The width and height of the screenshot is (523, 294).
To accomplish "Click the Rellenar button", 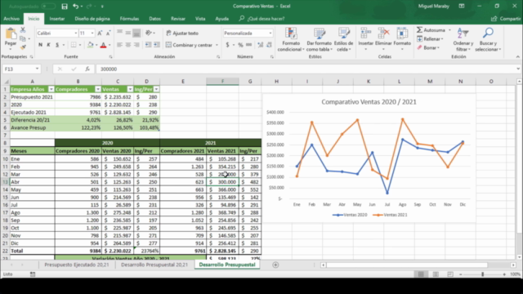I will (x=430, y=39).
